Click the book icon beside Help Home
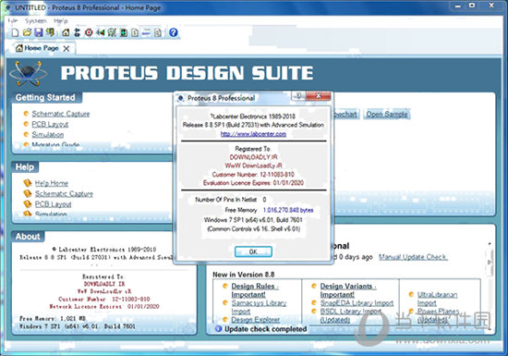The height and width of the screenshot is (356, 508). [28, 183]
